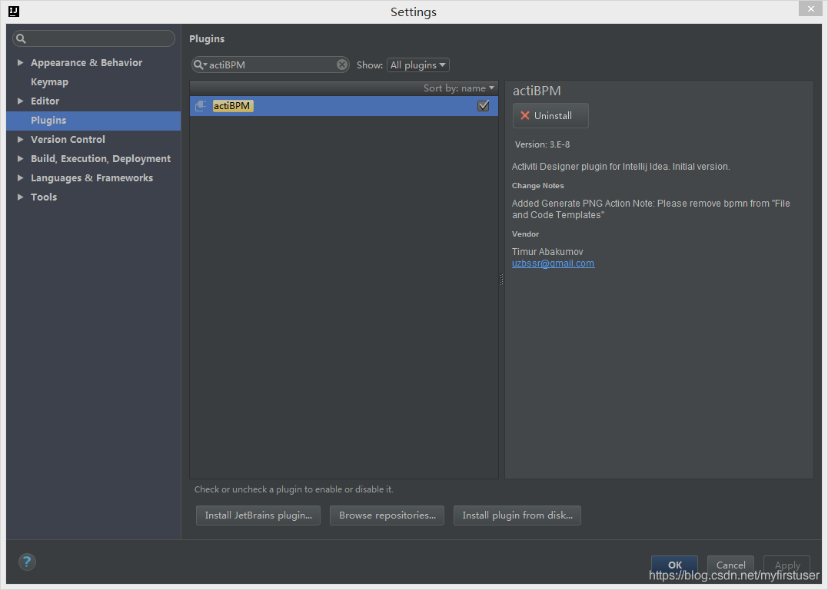This screenshot has width=828, height=590.
Task: Click the splitter handle between plugin panels
Action: (501, 280)
